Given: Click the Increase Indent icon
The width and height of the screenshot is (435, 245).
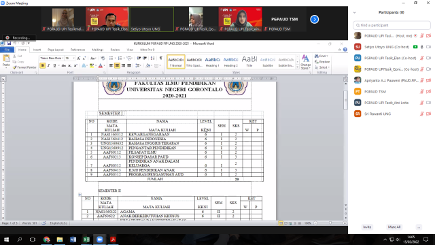Looking at the screenshot, I should (x=145, y=58).
